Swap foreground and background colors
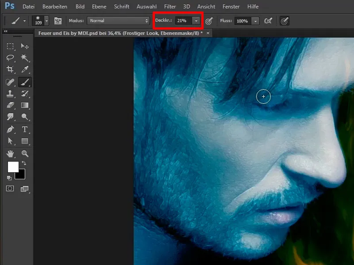The image size is (354, 265). [x=24, y=163]
